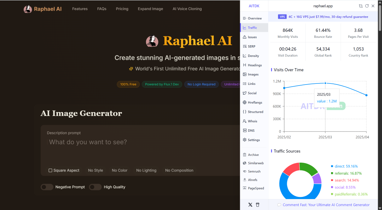Screen dimensions: 382x210
Task: Toggle the direct legend blue swatch
Action: [x=332, y=166]
